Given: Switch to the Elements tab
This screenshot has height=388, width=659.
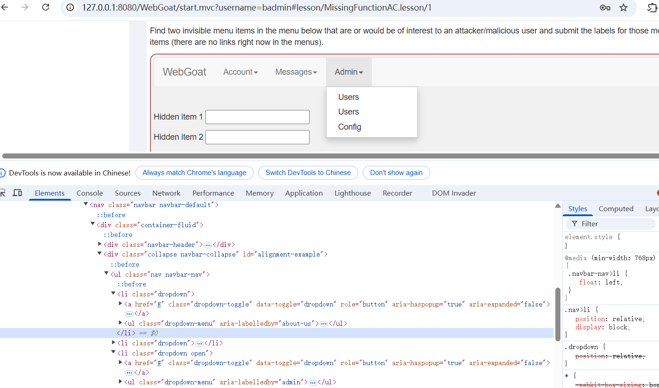Looking at the screenshot, I should coord(50,193).
